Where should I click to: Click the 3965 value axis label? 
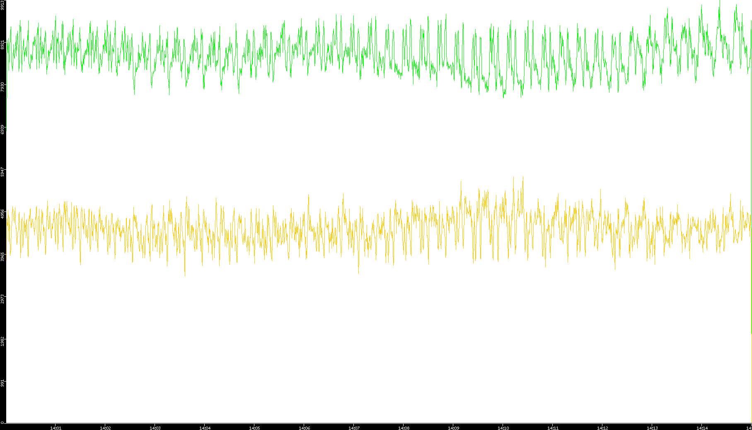point(2,256)
